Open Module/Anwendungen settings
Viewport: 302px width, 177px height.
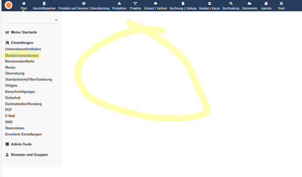22,55
